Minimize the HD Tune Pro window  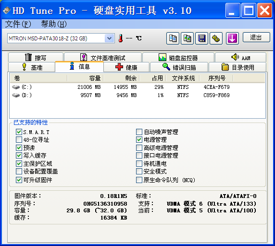(x=233, y=11)
